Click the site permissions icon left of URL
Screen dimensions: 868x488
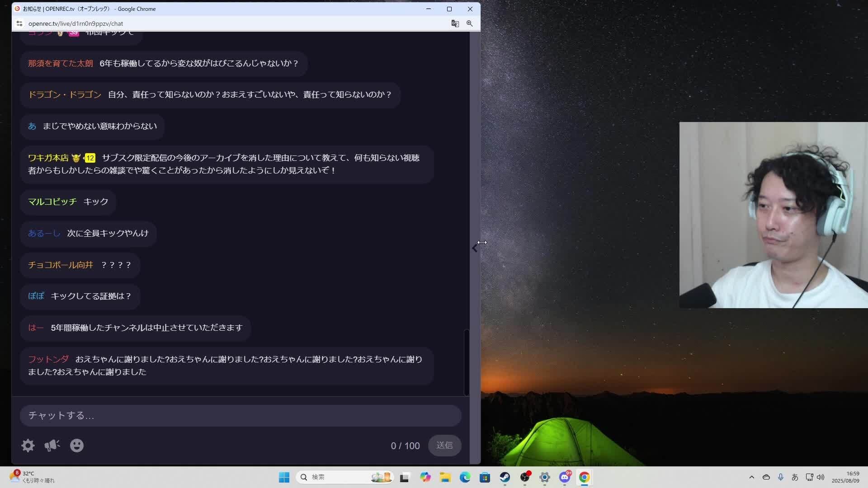[19, 23]
